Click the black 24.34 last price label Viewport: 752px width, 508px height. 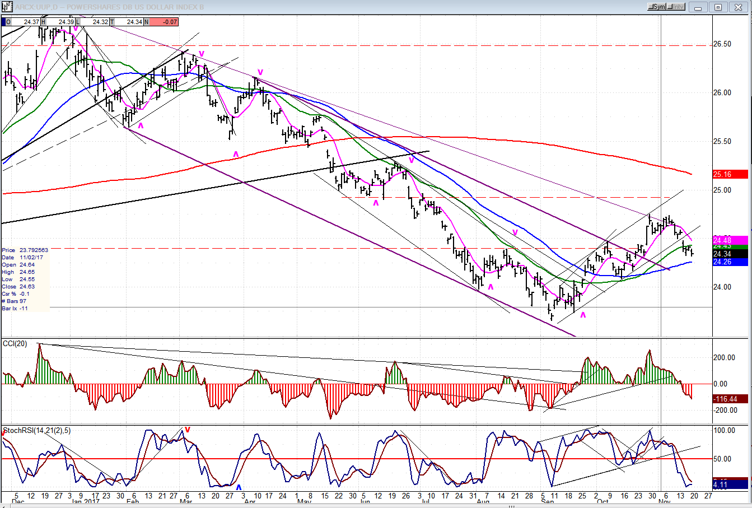pyautogui.click(x=730, y=254)
